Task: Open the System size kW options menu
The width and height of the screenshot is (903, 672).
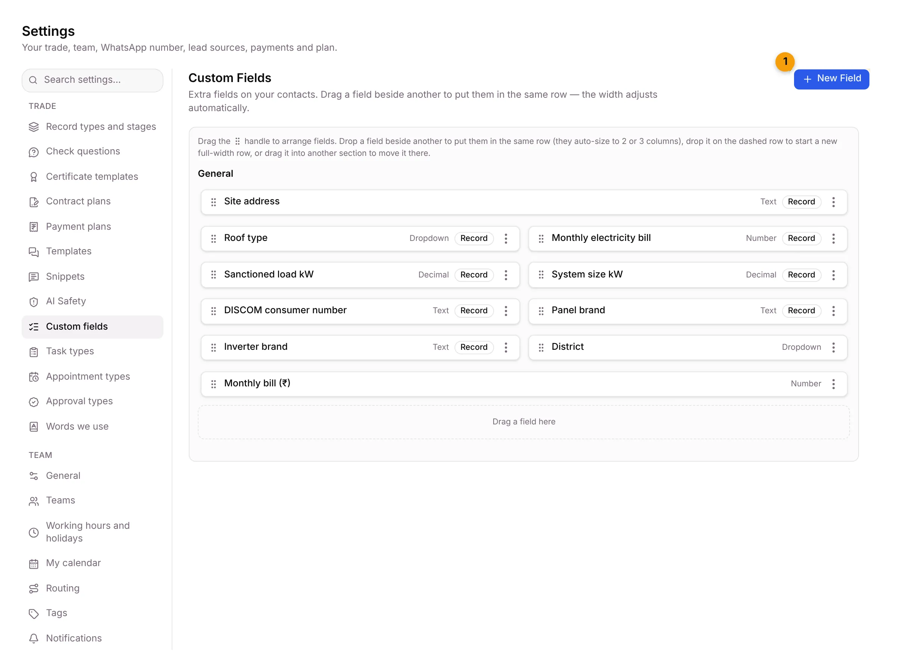Action: [833, 275]
